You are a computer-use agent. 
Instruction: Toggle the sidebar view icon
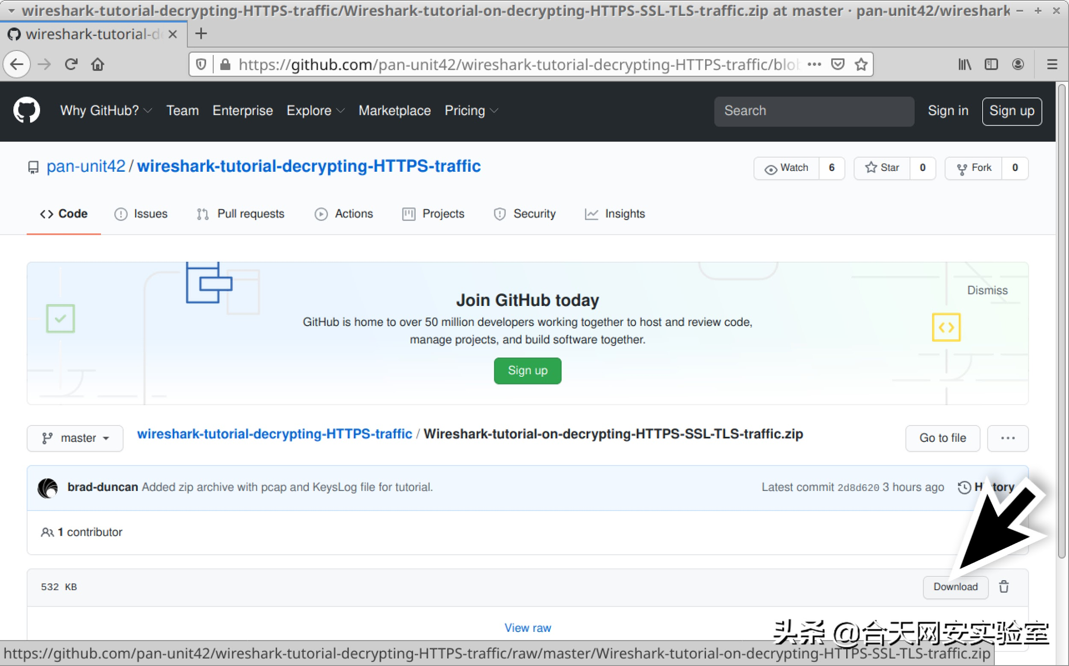991,65
